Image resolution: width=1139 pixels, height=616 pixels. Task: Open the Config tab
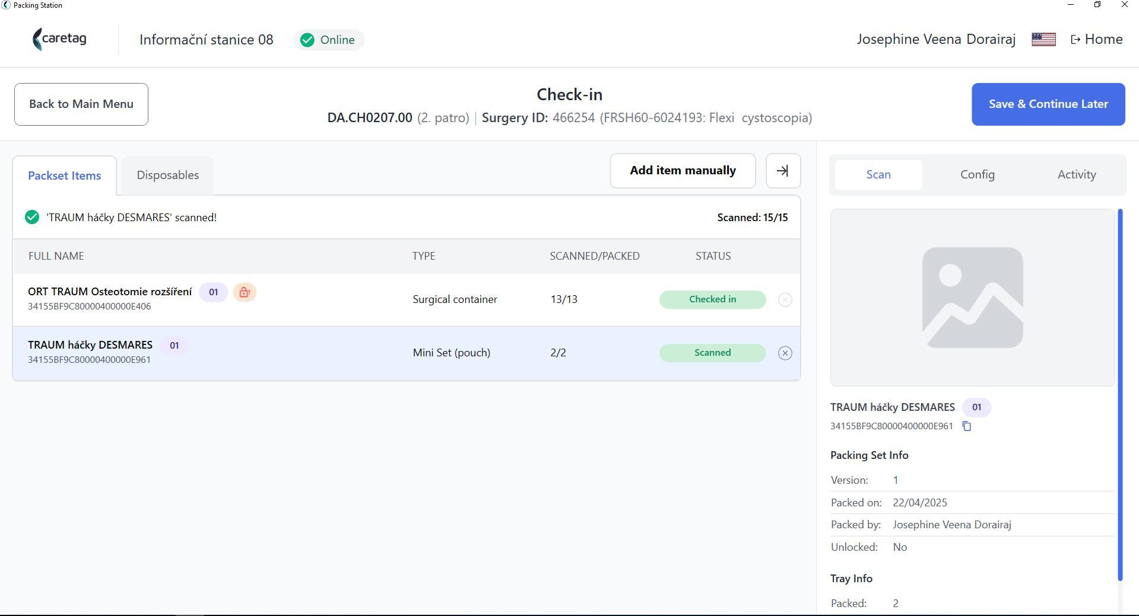point(977,174)
